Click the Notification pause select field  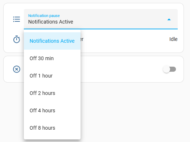click(101, 19)
